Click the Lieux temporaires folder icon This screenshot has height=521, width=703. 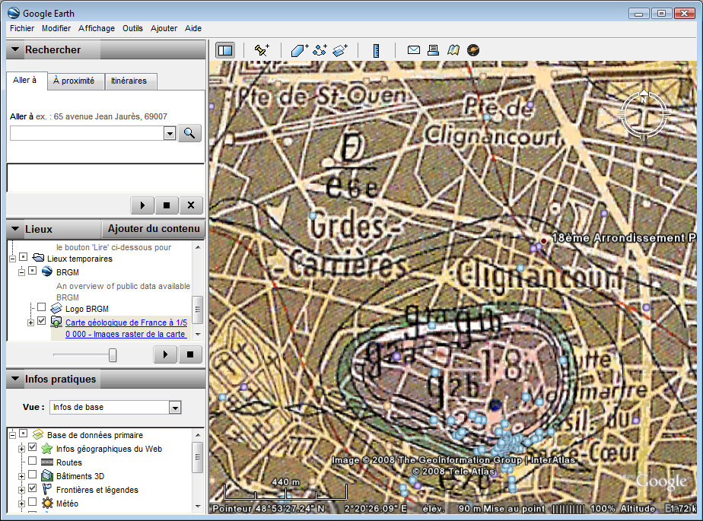point(39,258)
